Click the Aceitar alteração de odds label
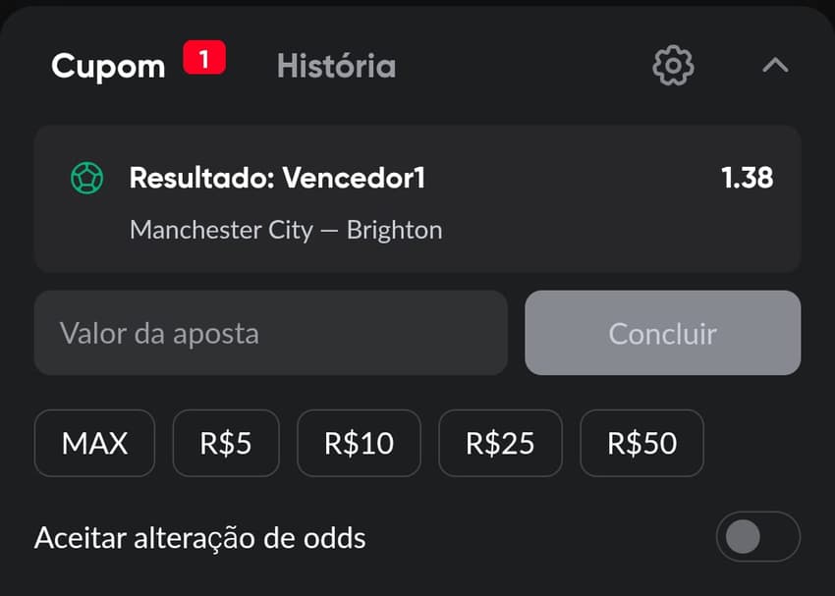Screen dimensions: 835x596 pyautogui.click(x=199, y=538)
